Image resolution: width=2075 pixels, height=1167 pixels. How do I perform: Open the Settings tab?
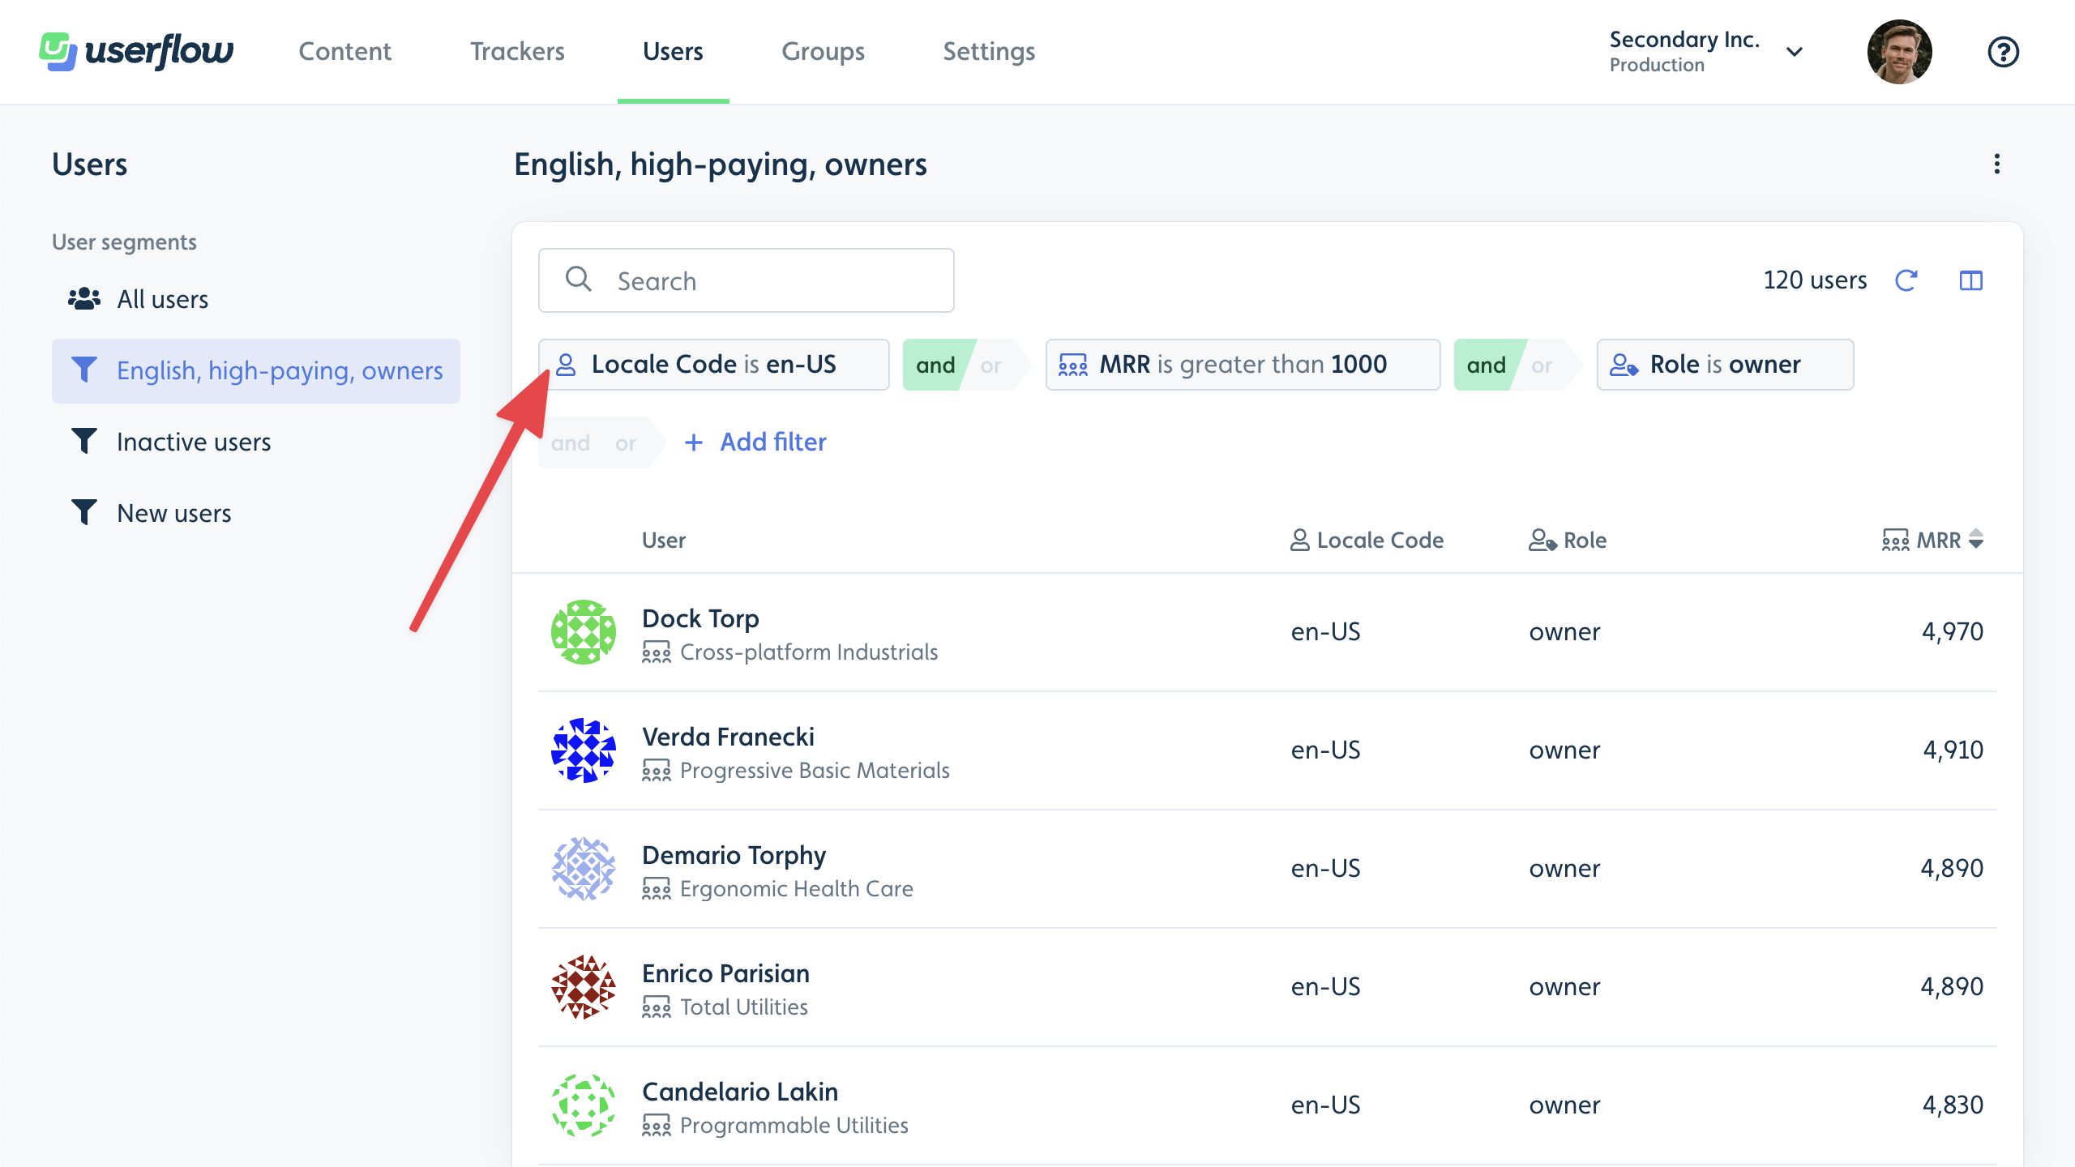[989, 51]
